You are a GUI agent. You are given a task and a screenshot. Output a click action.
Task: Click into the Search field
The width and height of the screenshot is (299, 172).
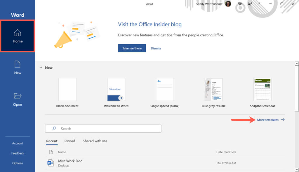click(103, 129)
